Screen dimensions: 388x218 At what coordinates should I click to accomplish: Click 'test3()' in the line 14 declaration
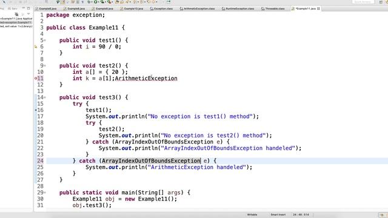coord(110,97)
